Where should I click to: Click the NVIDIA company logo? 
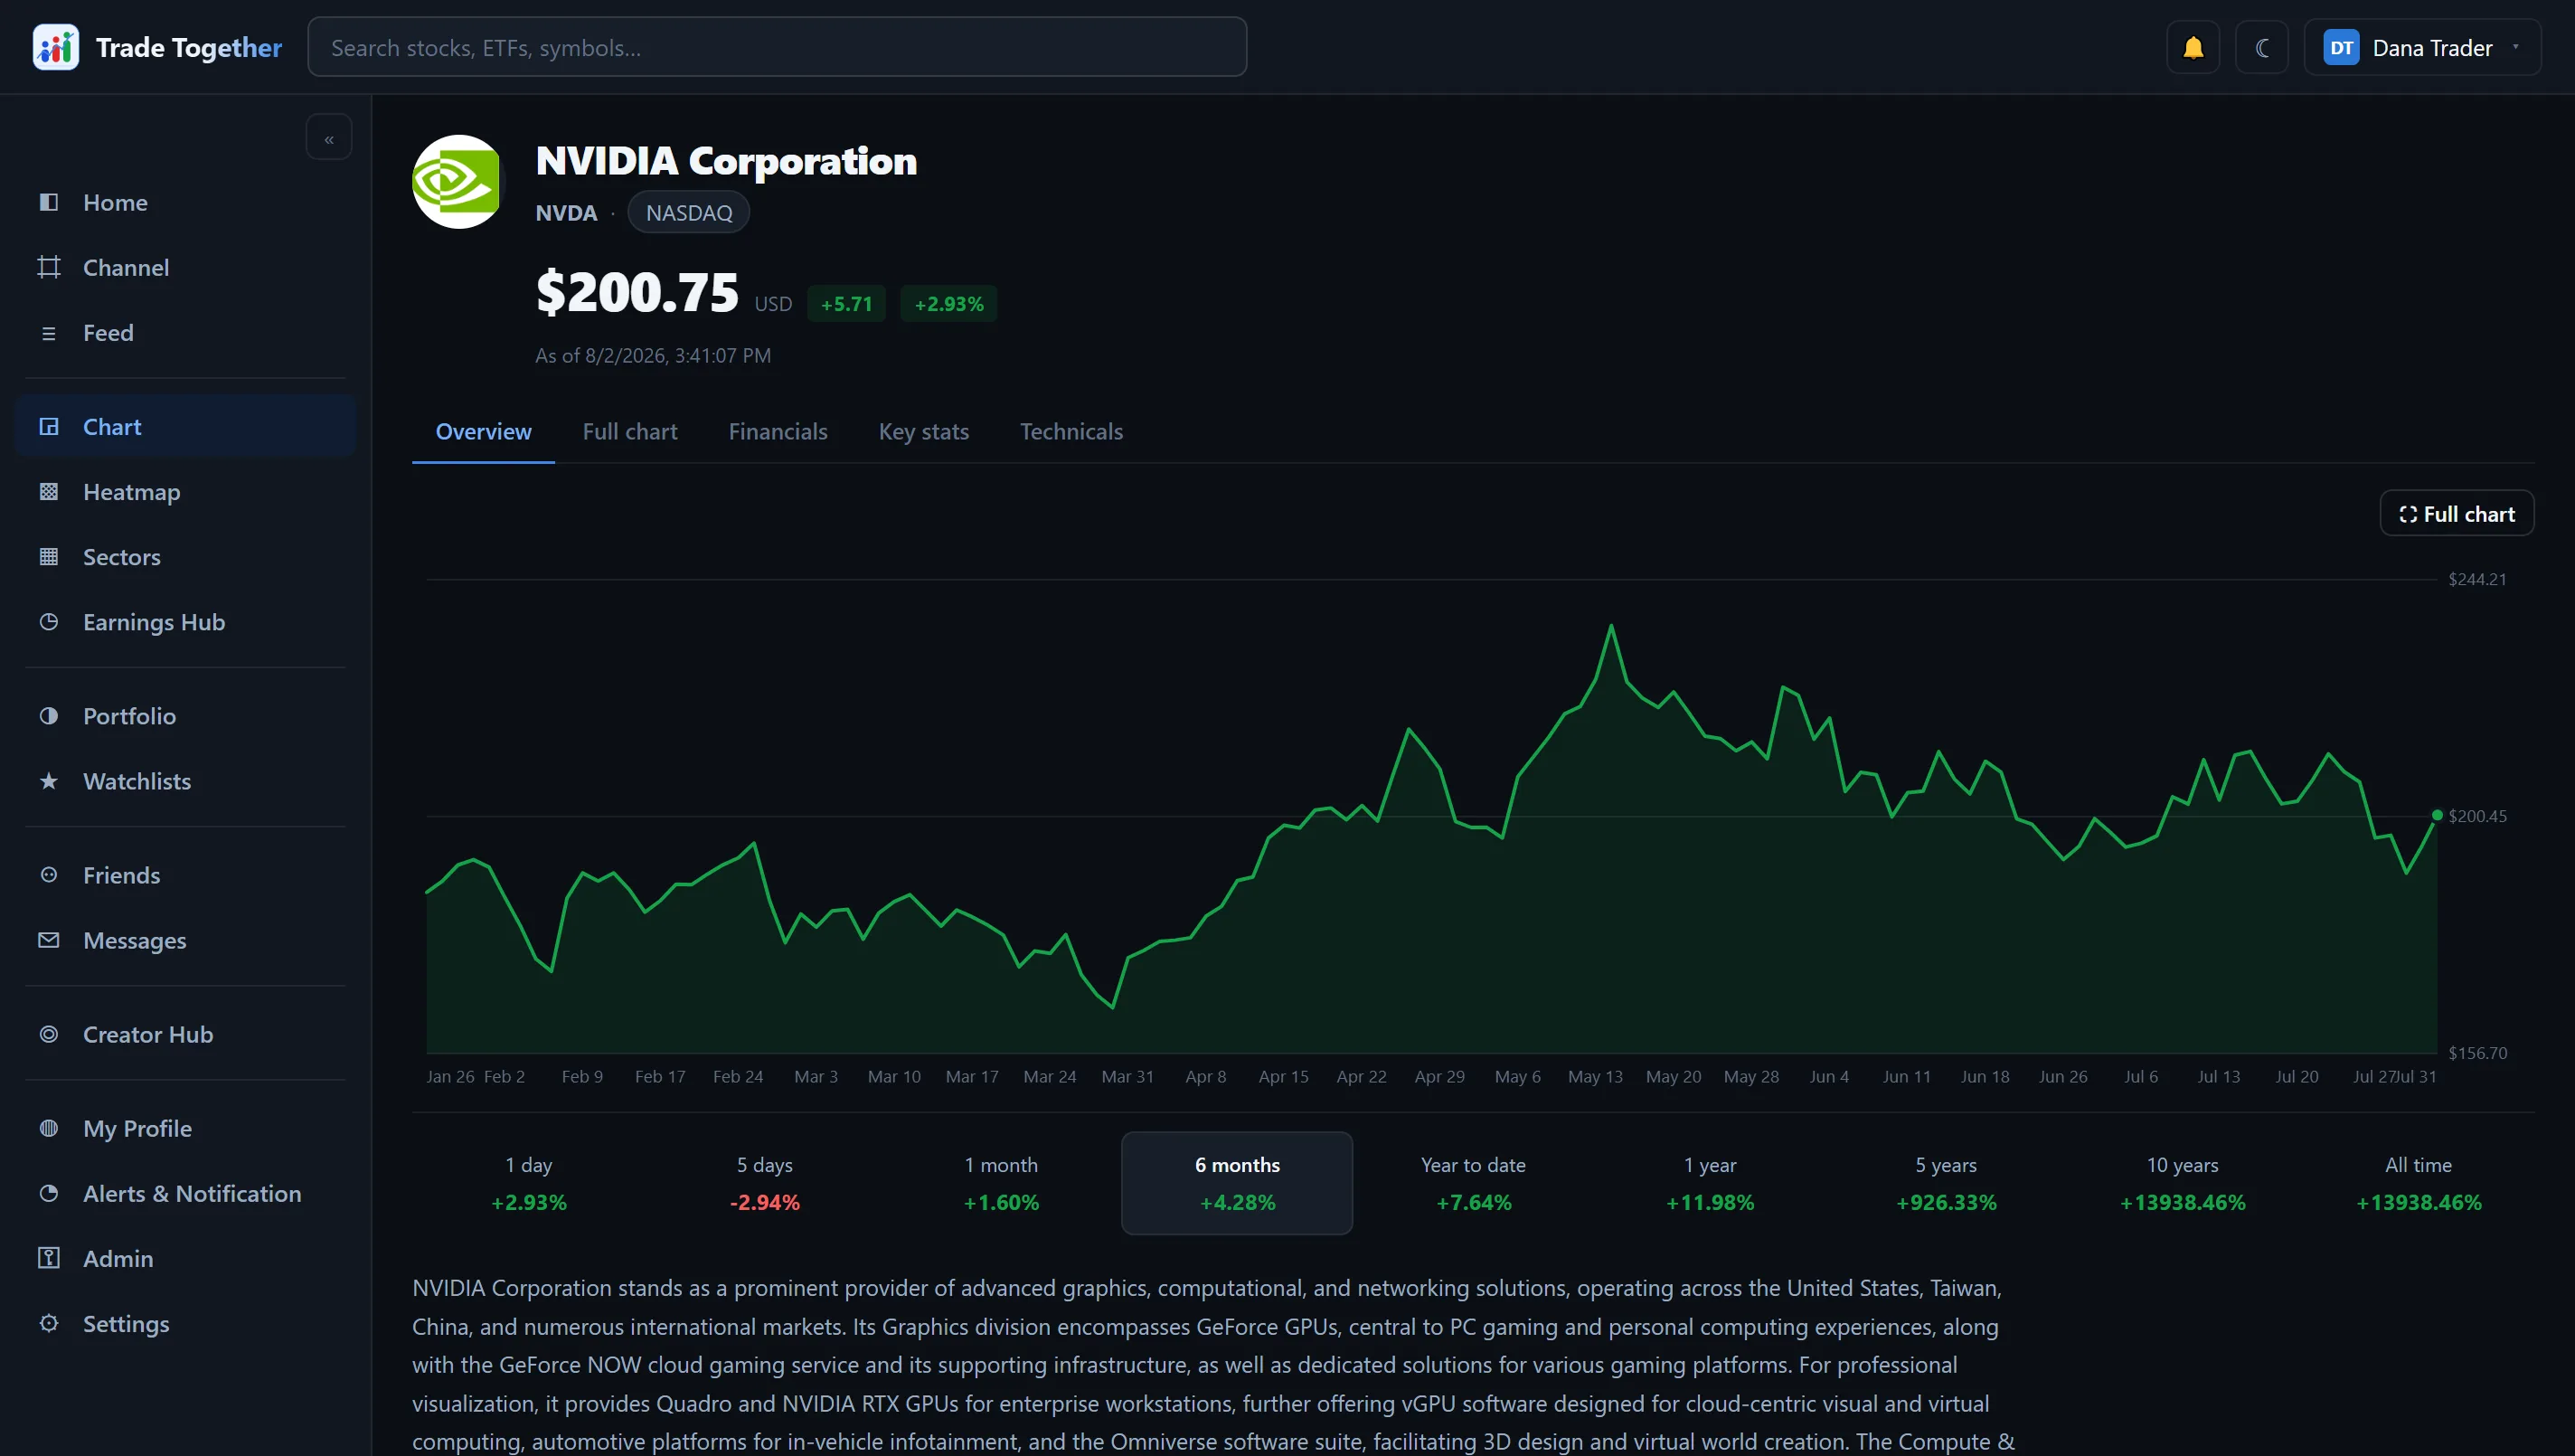pos(458,182)
